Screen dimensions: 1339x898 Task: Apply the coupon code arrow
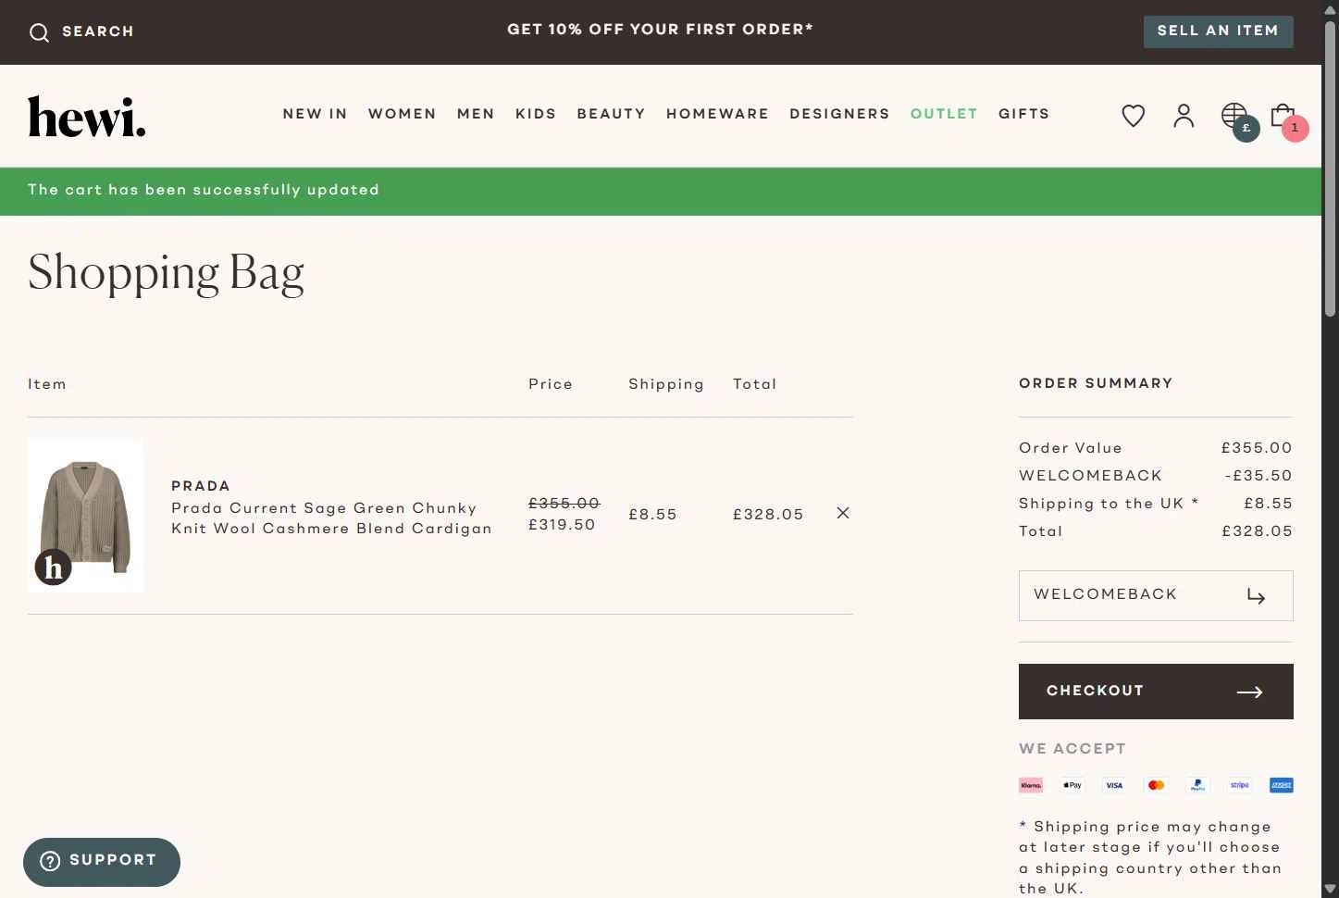click(x=1256, y=595)
